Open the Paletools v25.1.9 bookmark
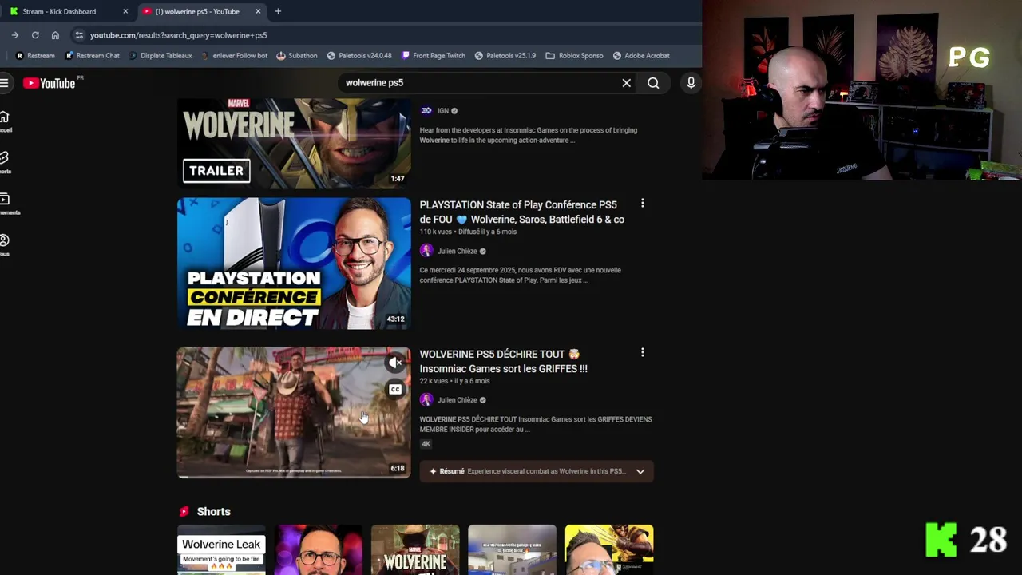Viewport: 1022px width, 575px height. [x=505, y=56]
